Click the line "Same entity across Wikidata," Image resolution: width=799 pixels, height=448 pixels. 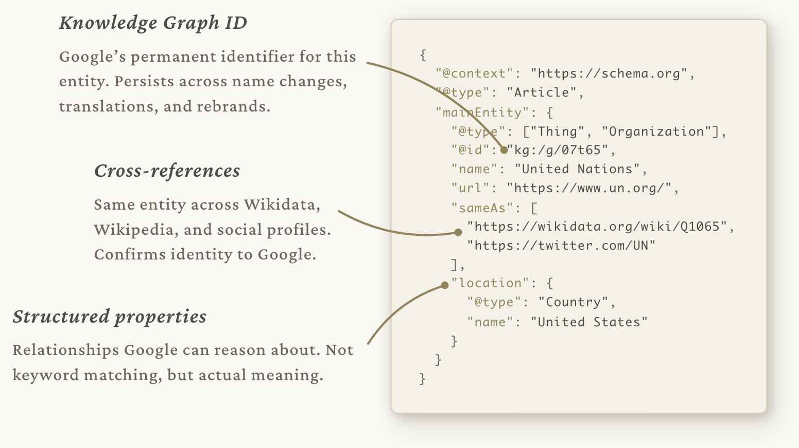click(207, 204)
